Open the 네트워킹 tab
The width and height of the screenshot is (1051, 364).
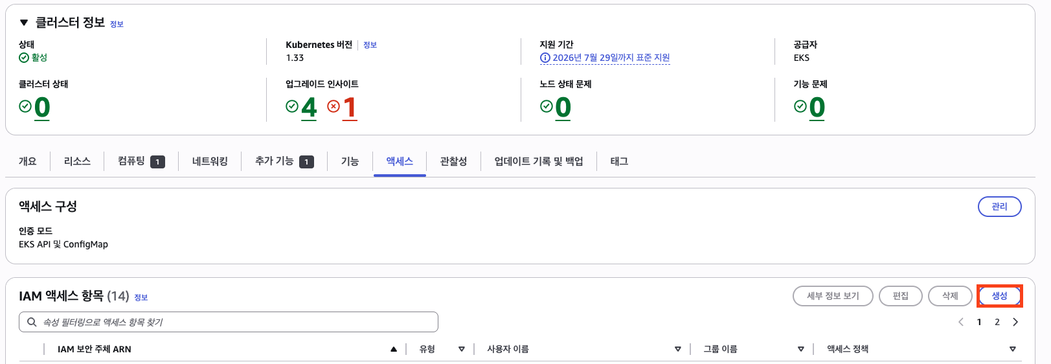210,161
